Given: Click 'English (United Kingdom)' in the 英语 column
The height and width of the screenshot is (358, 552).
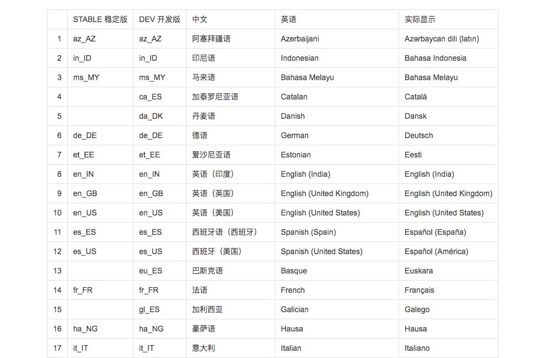Looking at the screenshot, I should 337,194.
